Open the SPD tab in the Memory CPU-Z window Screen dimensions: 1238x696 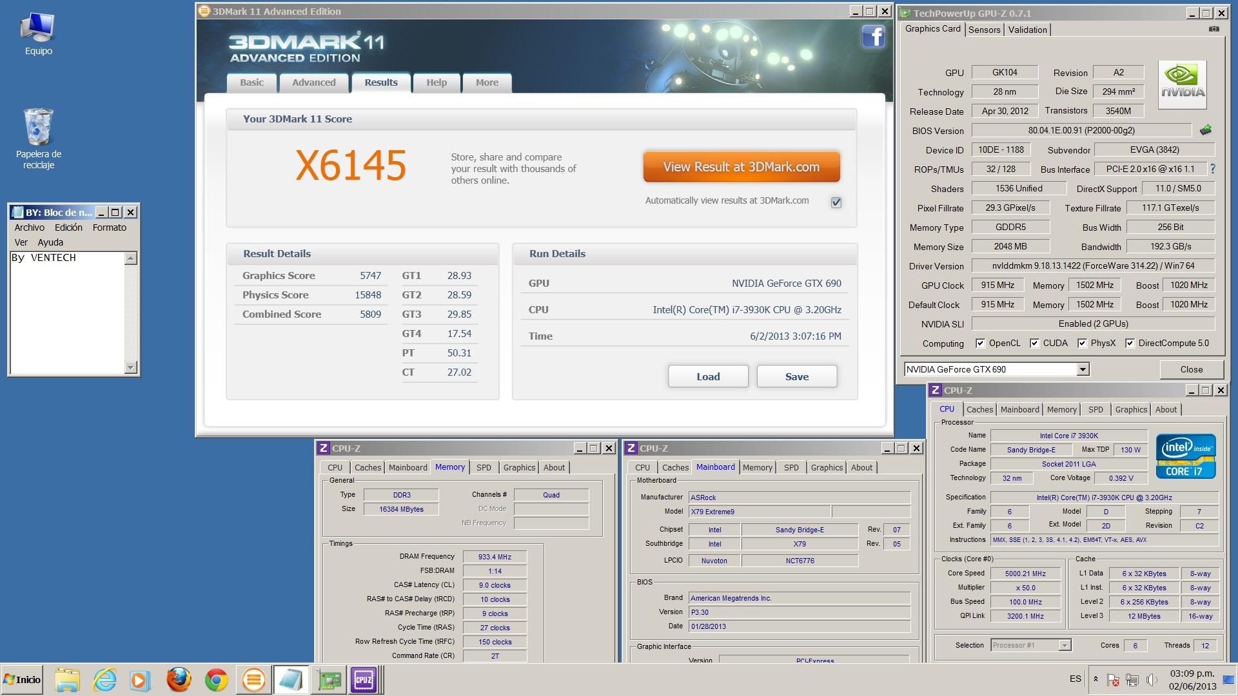tap(484, 468)
